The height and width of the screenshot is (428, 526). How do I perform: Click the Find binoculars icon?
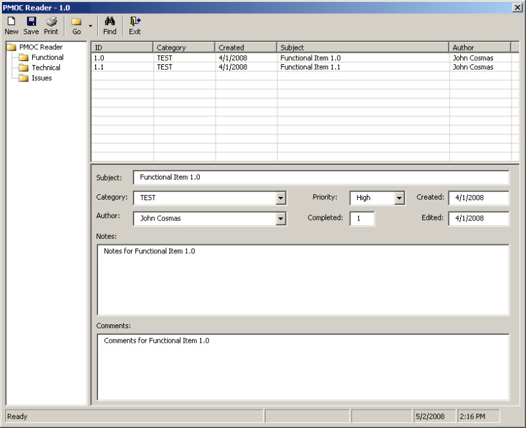[x=110, y=21]
